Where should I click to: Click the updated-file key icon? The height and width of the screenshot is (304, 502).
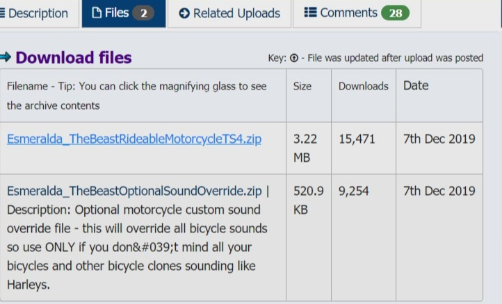coord(294,58)
